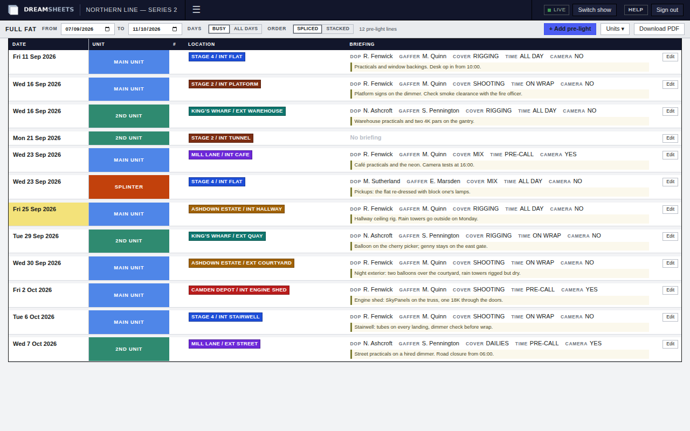690x431 pixels.
Task: Choose STACKED order
Action: (x=337, y=29)
